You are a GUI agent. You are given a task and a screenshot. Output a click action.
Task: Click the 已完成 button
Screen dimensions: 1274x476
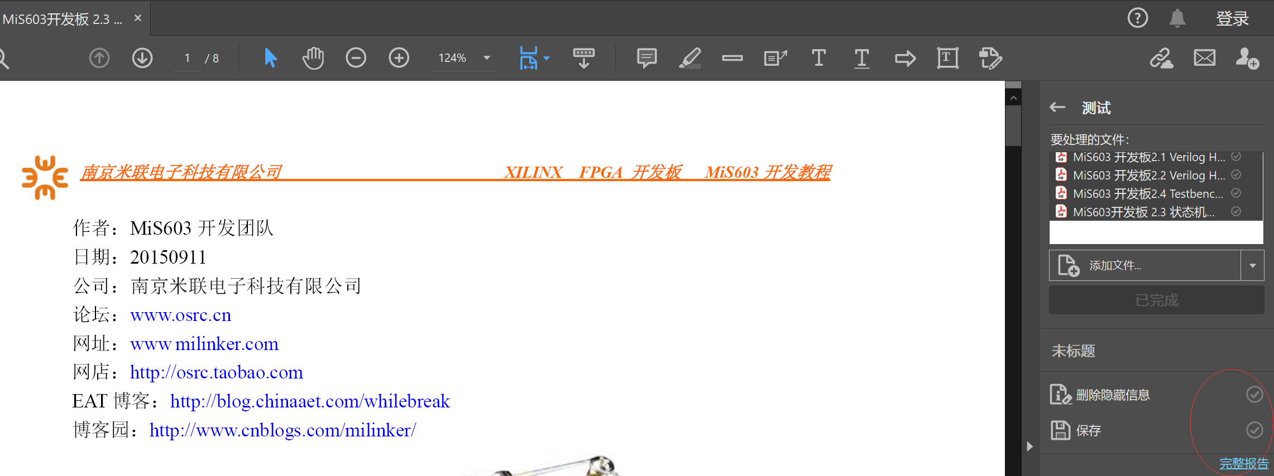pyautogui.click(x=1156, y=300)
